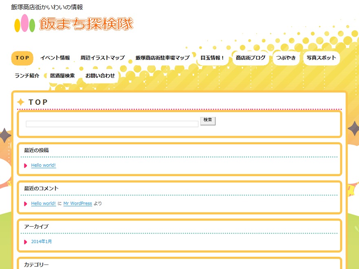The width and height of the screenshot is (359, 269).
Task: Click the 最近のコメント heading
Action: (42, 188)
